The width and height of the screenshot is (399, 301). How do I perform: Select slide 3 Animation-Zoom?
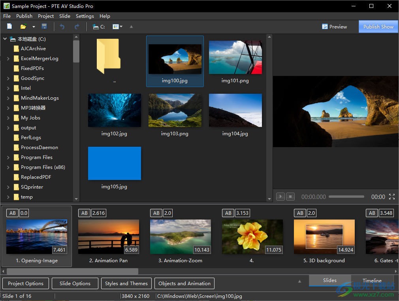click(181, 237)
